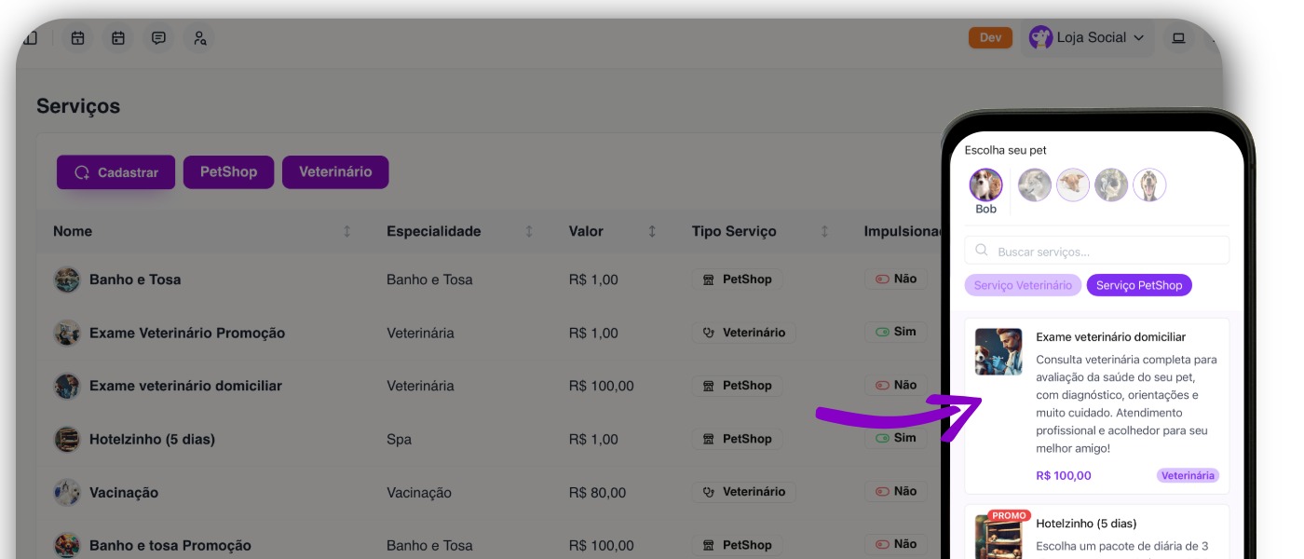Select the Serviço PetShop tab on phone
This screenshot has width=1304, height=559.
tap(1138, 285)
